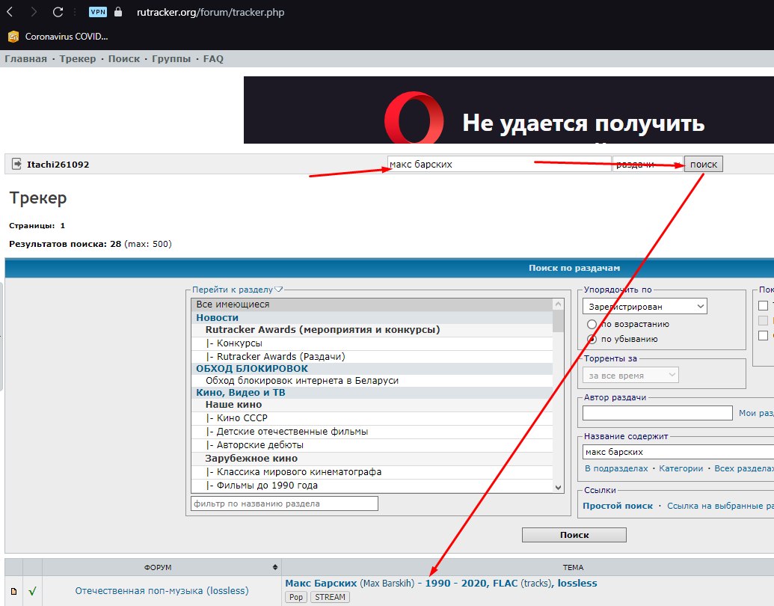Click the 'Pop' tag

point(296,597)
